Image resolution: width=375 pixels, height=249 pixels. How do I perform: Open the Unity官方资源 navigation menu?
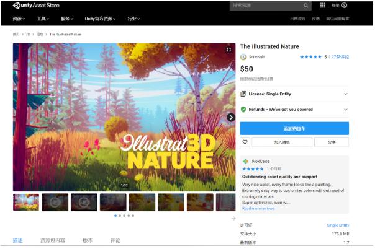click(x=100, y=19)
